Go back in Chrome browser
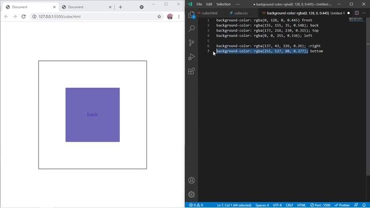Image resolution: width=370 pixels, height=208 pixels. point(6,17)
